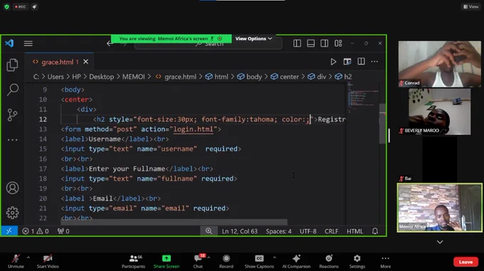
Task: Toggle the bottom panel layout icon
Action: 310,43
